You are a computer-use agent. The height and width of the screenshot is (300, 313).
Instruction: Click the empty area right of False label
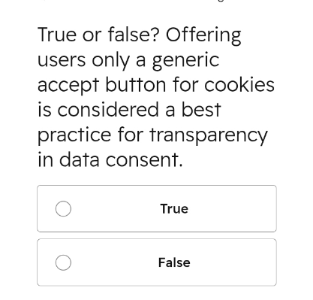pyautogui.click(x=233, y=262)
